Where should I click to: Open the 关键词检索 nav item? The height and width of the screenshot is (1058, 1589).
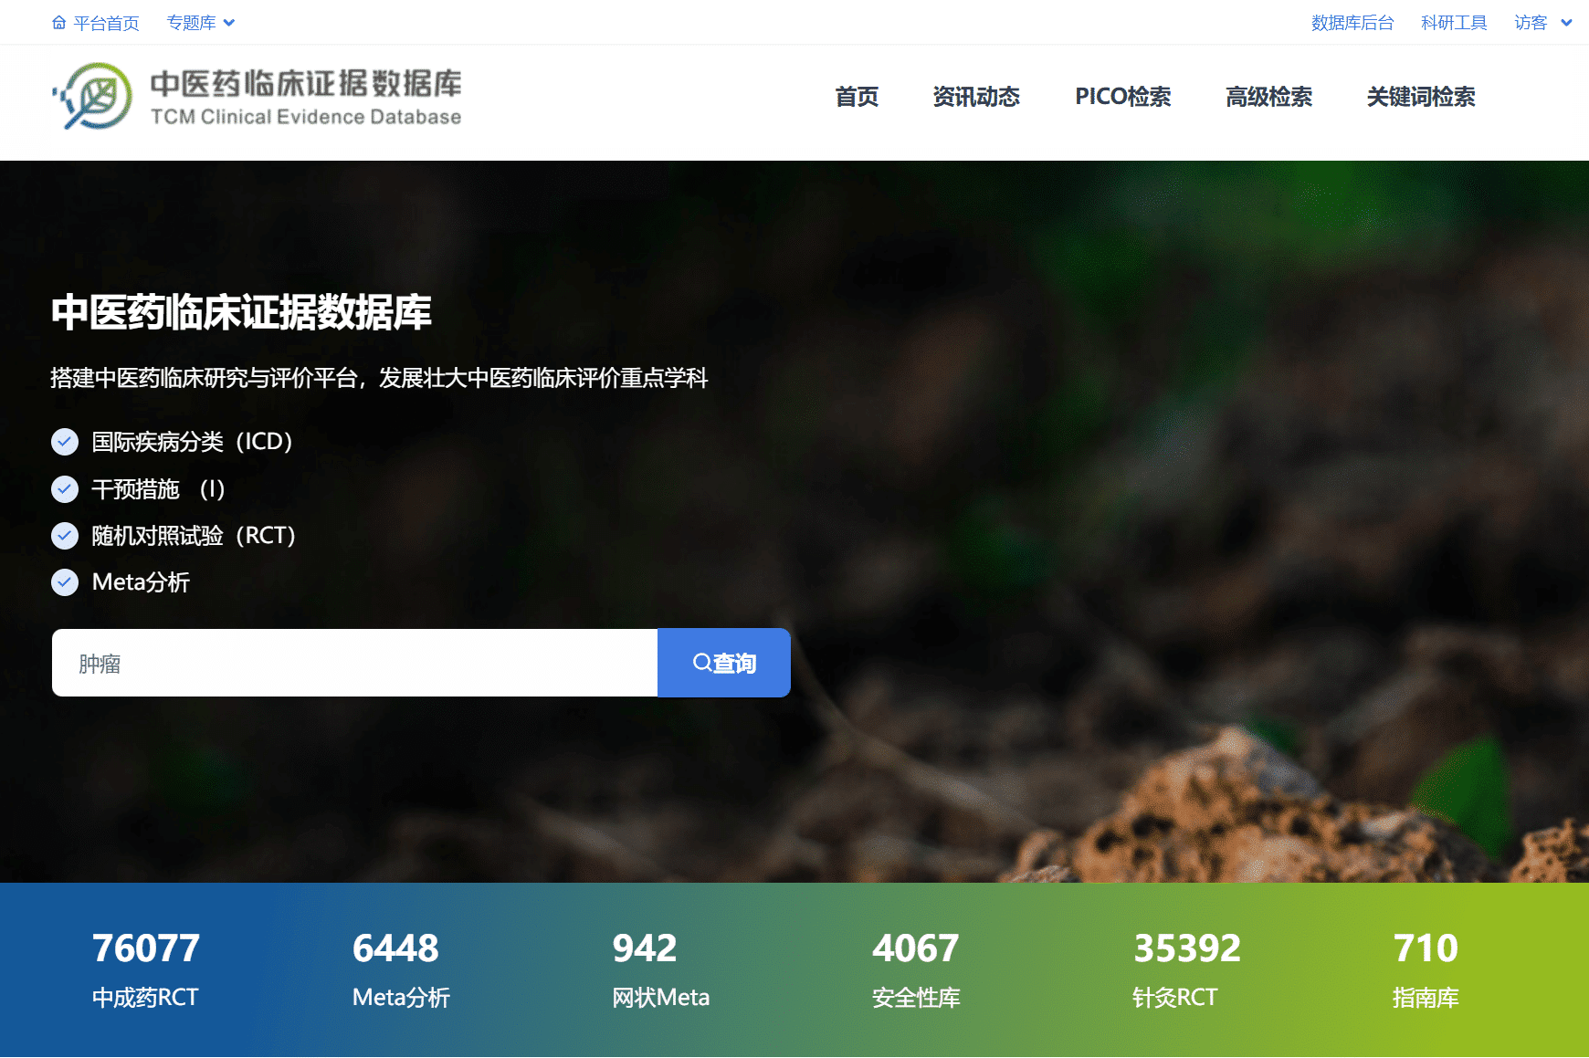(1421, 97)
